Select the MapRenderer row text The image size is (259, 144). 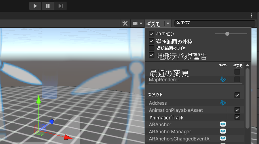[x=164, y=80]
